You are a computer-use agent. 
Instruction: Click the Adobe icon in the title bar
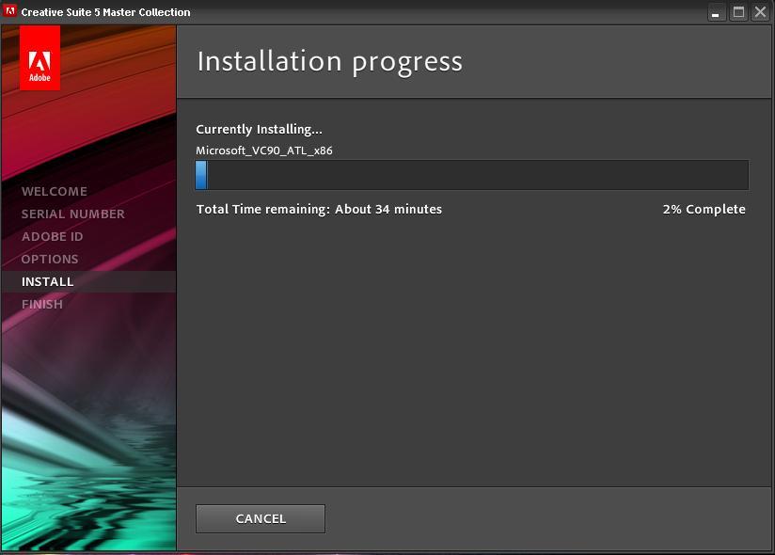[12, 11]
